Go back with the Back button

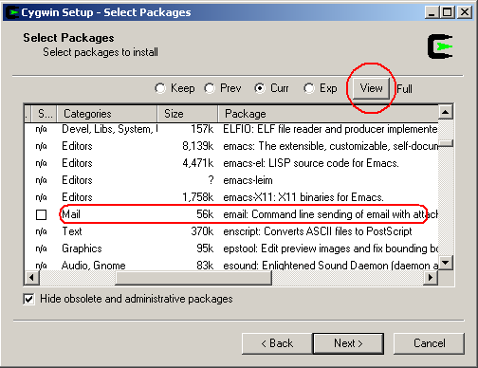coord(277,343)
